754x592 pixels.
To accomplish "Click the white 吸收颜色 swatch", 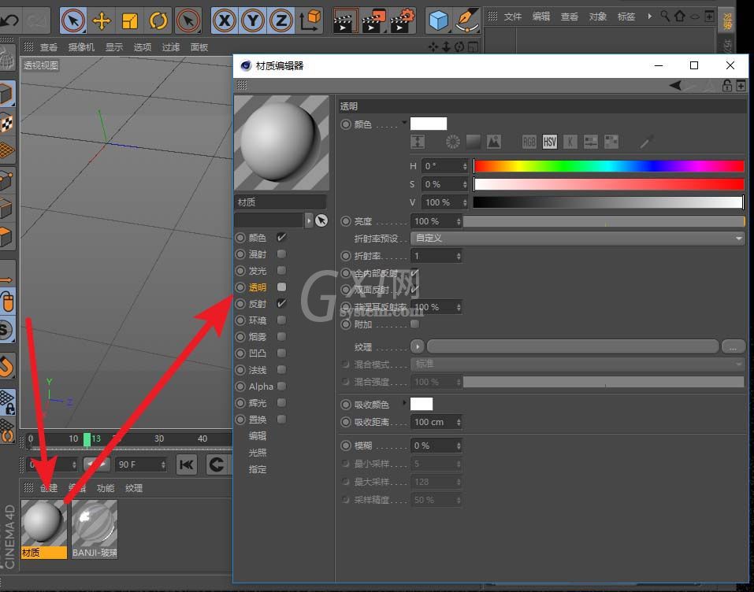I will click(422, 404).
